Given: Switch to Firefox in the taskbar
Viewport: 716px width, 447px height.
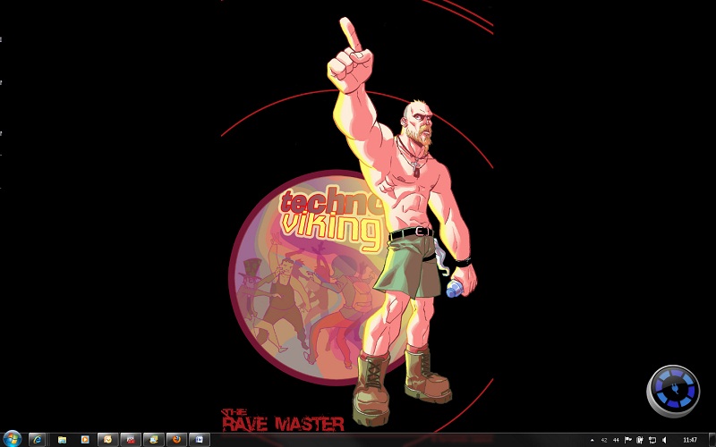Looking at the screenshot, I should click(x=176, y=440).
